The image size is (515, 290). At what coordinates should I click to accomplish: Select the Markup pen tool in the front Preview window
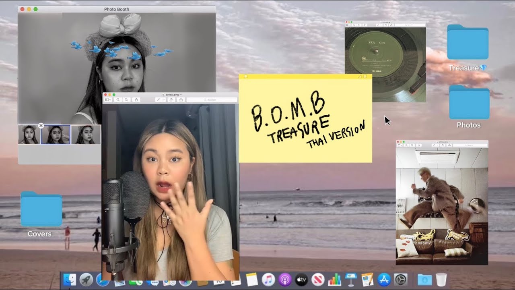pyautogui.click(x=158, y=99)
